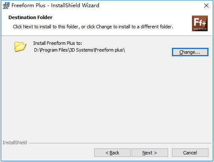Click the 'Freeform Plus - InstallShield Wizard' title text
Image resolution: width=214 pixels, height=162 pixels.
(x=55, y=5)
